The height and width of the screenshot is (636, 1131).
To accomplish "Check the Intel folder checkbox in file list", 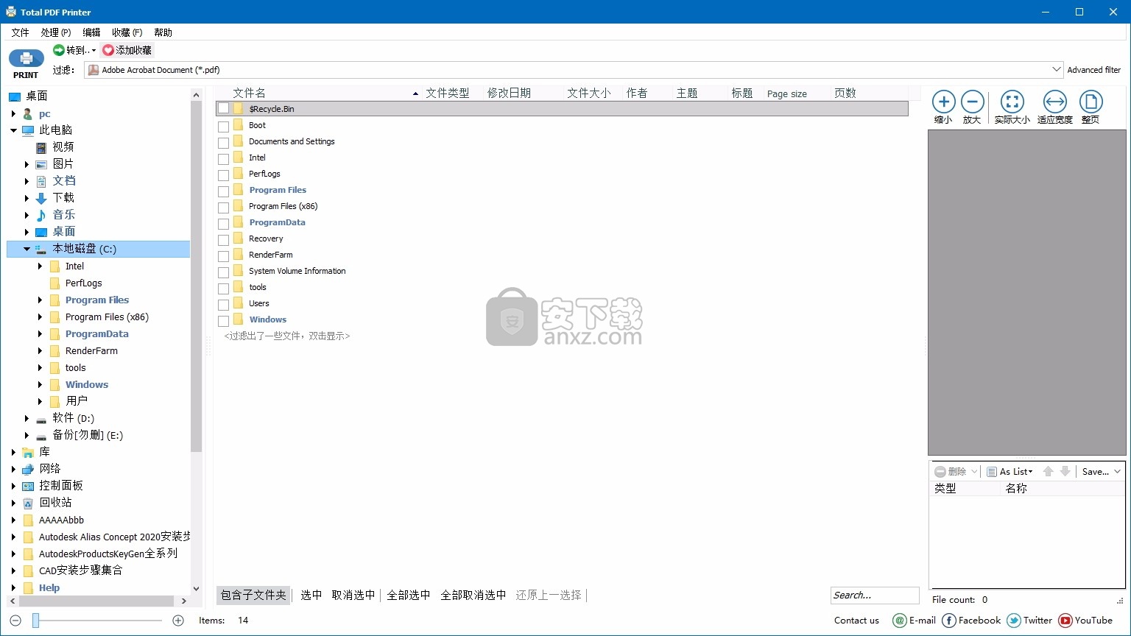I will pos(223,158).
